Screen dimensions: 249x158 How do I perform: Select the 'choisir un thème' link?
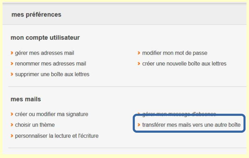click(x=35, y=125)
